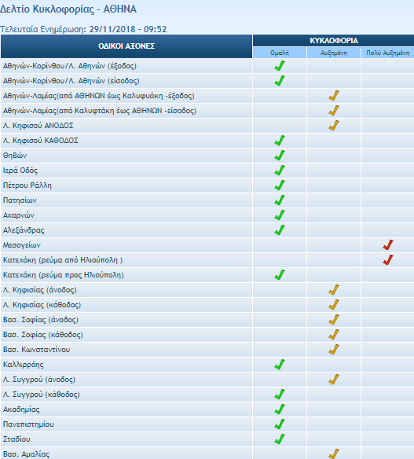The width and height of the screenshot is (414, 459).
Task: Click the orange checkmark for Βασ. Αμαλίας
Action: tap(334, 453)
